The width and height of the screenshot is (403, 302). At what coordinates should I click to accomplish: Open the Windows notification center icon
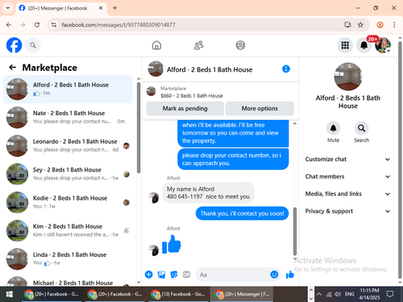[x=390, y=294]
